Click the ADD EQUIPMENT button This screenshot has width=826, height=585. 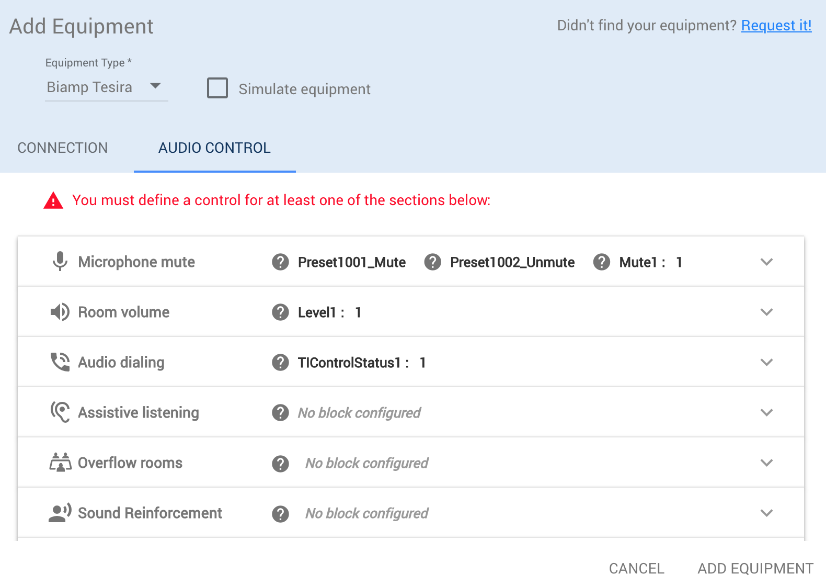754,568
